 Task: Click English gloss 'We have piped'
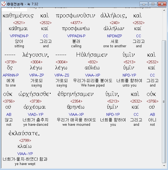93,85
